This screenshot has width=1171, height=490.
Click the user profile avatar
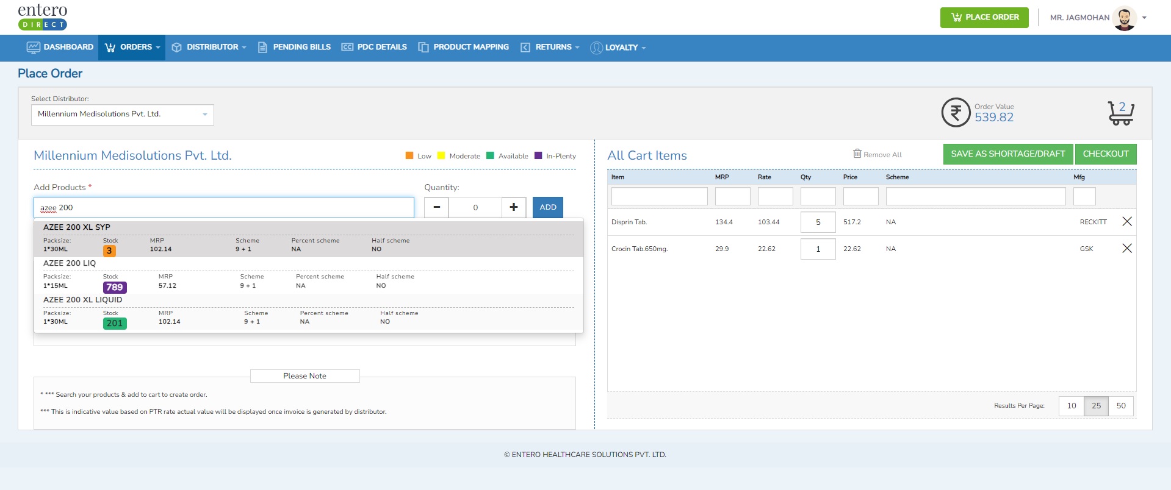coord(1123,18)
